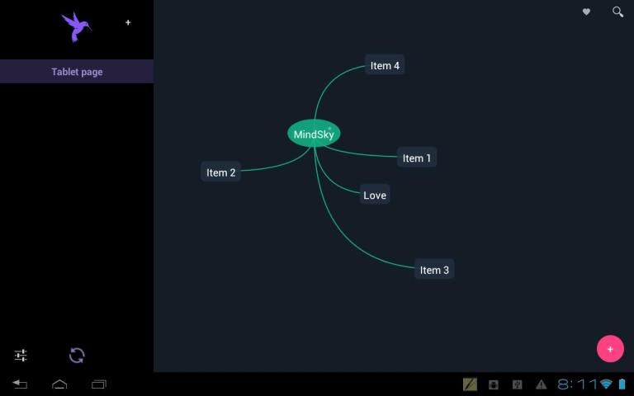Open the Tablet page entry
Viewport: 634px width, 396px height.
[77, 72]
